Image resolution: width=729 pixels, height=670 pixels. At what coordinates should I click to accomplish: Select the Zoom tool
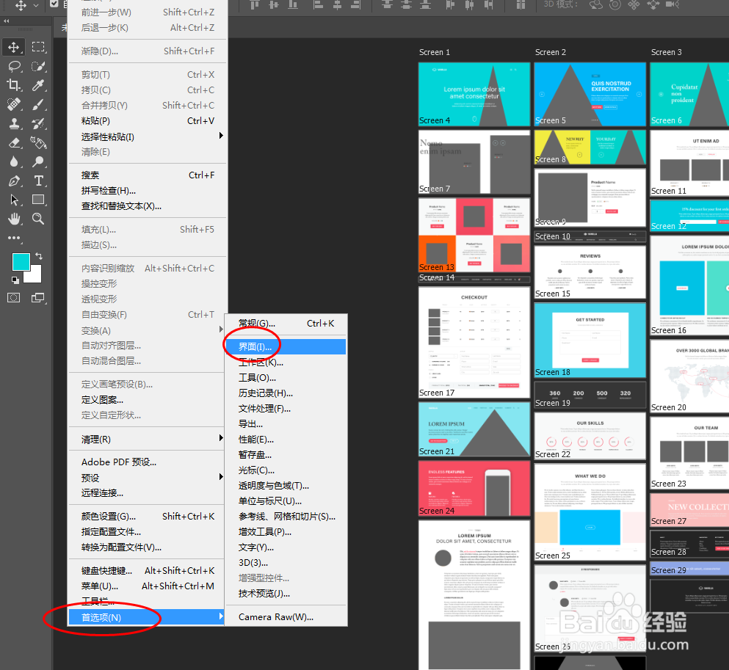pyautogui.click(x=38, y=219)
